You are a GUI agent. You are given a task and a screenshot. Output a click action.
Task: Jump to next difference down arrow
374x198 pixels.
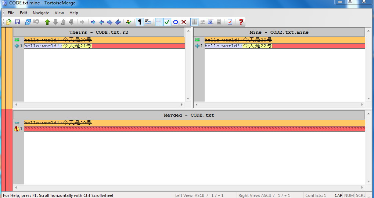[x=55, y=22]
